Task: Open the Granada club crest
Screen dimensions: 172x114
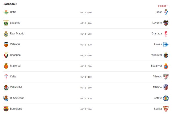Action: (x=166, y=34)
